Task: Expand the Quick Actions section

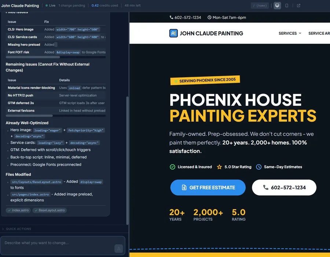Action: point(18,229)
